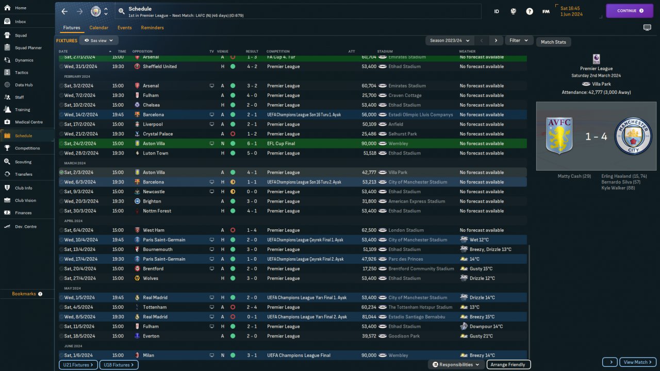Tick the checkbox for Sat 27/4/2024 Wolves
The image size is (660, 371).
coord(61,278)
